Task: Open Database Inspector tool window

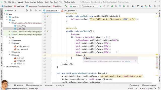Action: [x=34, y=85]
